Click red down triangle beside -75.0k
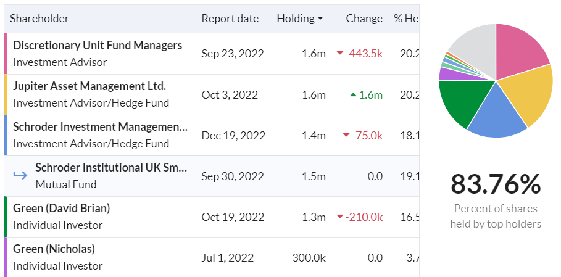Viewport: 561px width, 277px height. [346, 135]
